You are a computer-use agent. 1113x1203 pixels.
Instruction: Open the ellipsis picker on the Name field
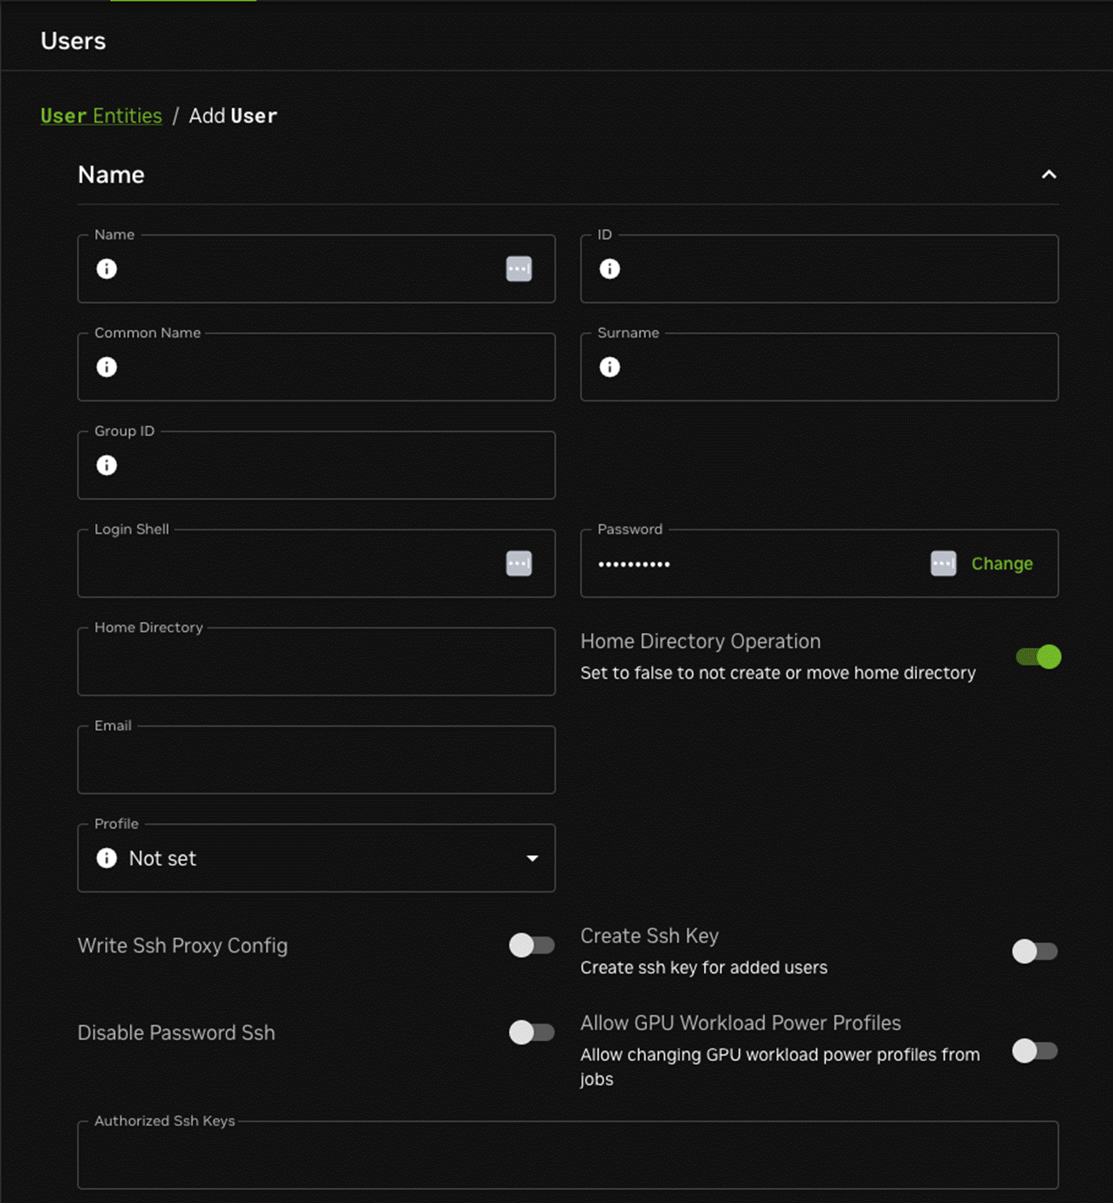point(518,270)
